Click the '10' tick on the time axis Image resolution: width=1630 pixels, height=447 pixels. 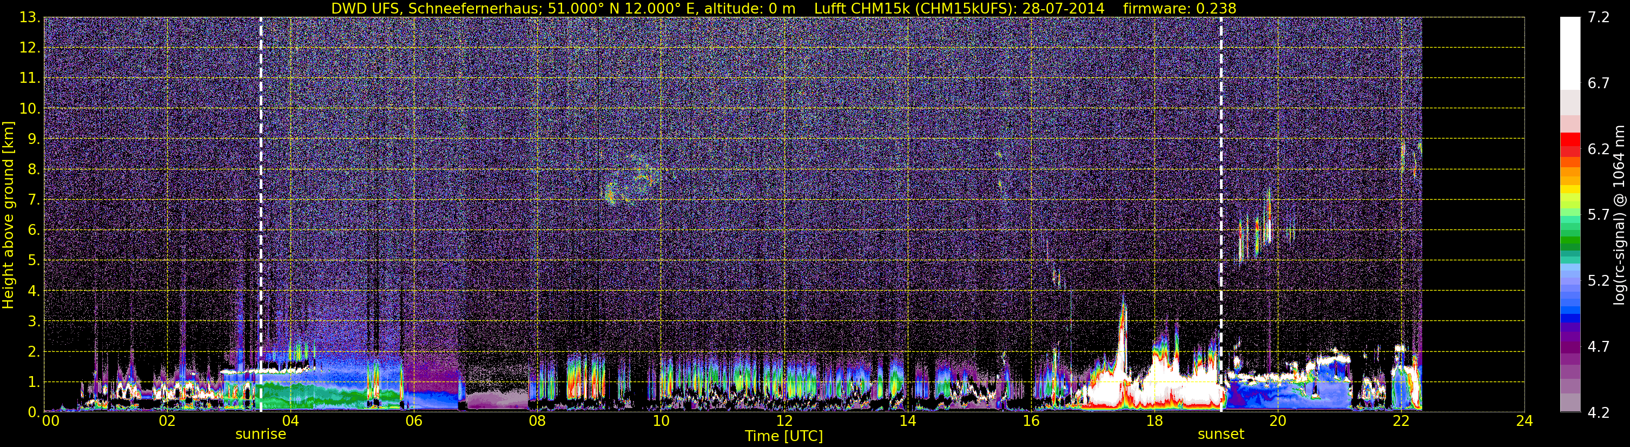[661, 421]
